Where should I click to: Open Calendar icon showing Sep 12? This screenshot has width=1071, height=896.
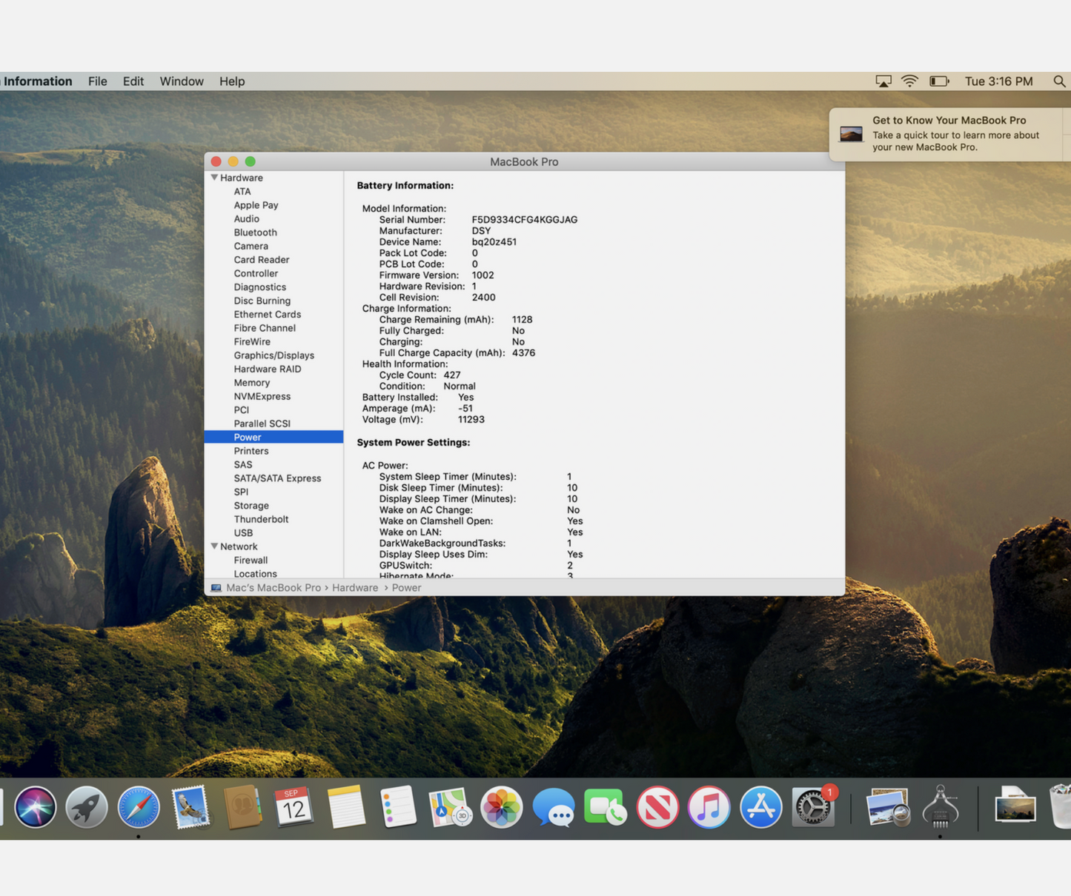[x=294, y=806]
